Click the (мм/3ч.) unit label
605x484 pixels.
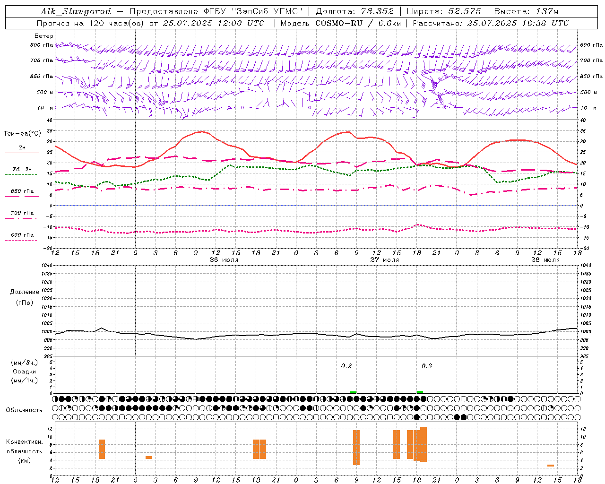(x=25, y=363)
